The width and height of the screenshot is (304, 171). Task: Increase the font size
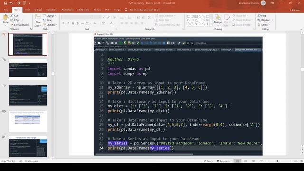pos(104,17)
